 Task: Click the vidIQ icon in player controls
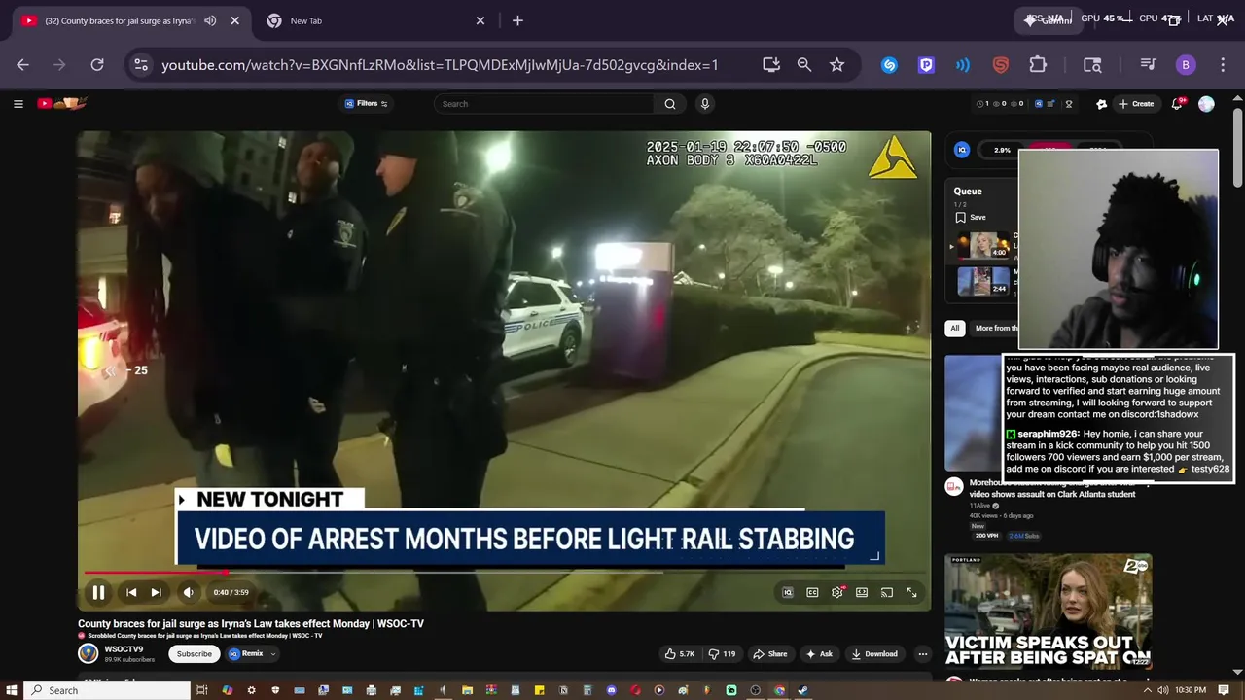pyautogui.click(x=788, y=592)
